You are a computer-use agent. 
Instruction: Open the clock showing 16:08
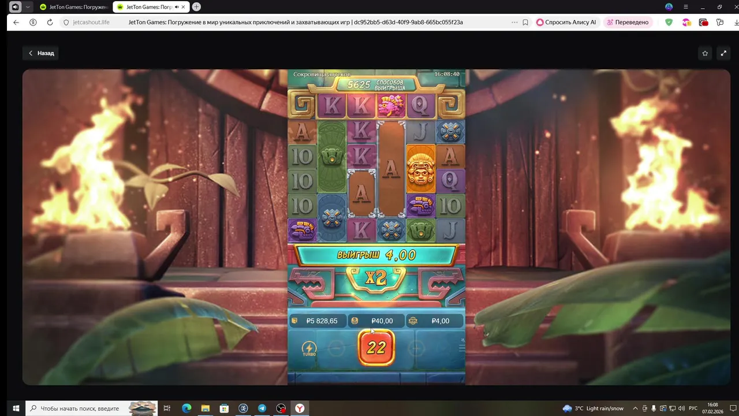pyautogui.click(x=712, y=408)
